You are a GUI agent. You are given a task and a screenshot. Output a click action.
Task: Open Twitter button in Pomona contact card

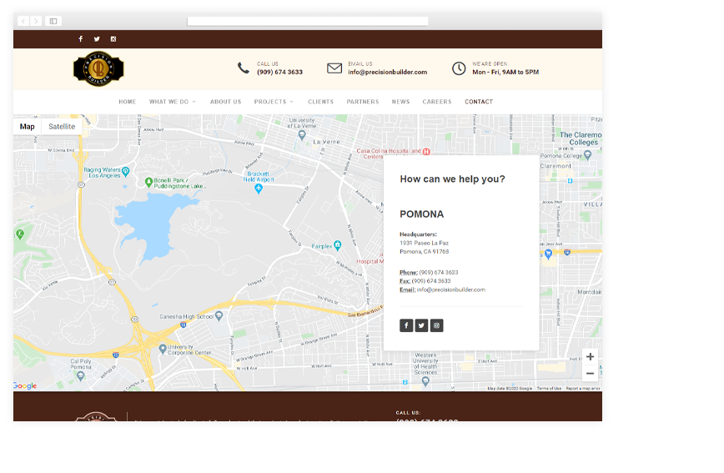click(421, 325)
